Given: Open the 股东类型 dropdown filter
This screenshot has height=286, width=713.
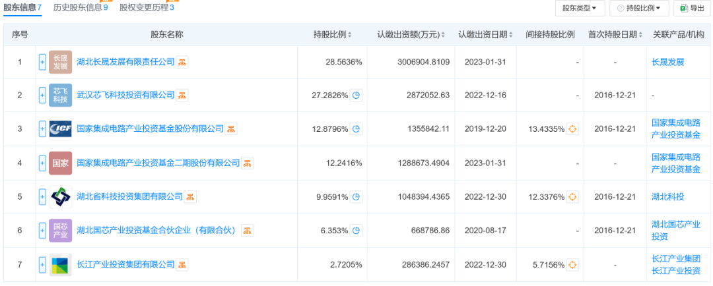Looking at the screenshot, I should coord(580,8).
